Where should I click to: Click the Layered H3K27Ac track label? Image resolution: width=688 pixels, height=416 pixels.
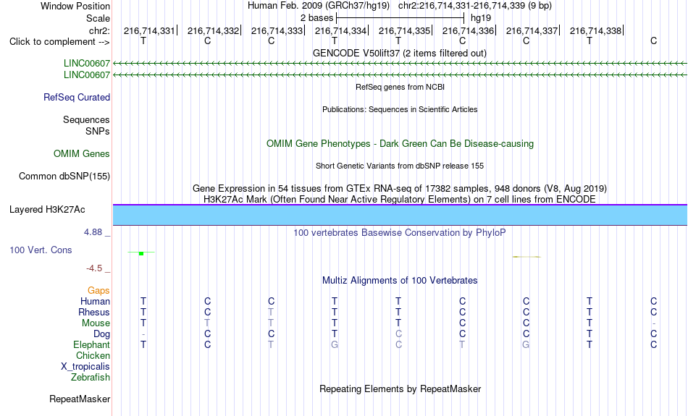coord(47,210)
